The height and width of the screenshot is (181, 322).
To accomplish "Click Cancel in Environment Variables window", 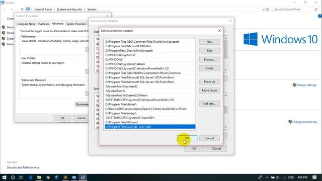I will point(216,149).
